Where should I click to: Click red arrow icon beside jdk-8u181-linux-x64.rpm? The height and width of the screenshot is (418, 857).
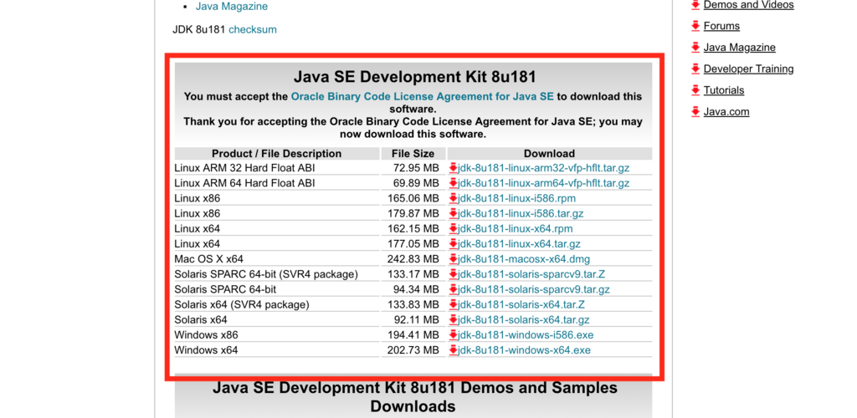(453, 228)
